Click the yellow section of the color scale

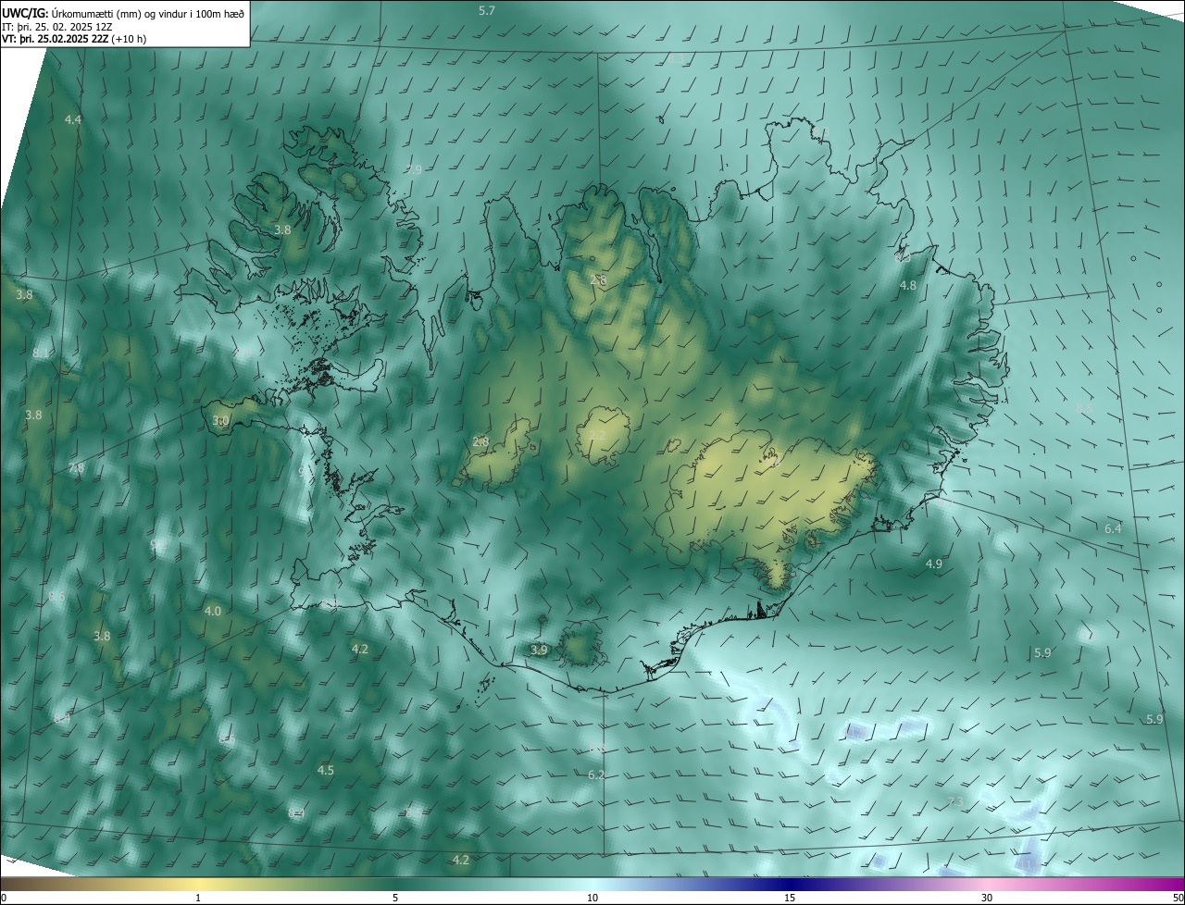[x=198, y=885]
